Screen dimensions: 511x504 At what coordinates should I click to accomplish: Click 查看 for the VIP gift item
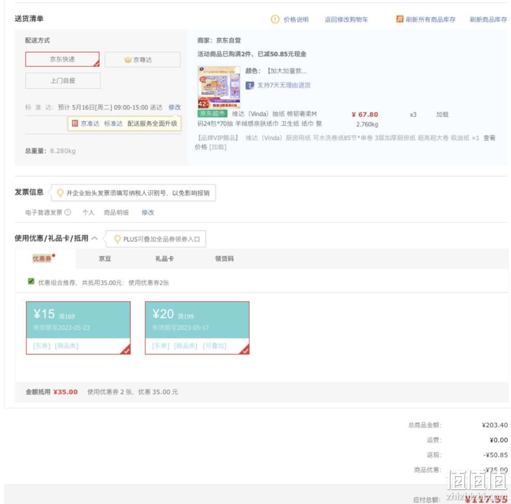tap(489, 138)
